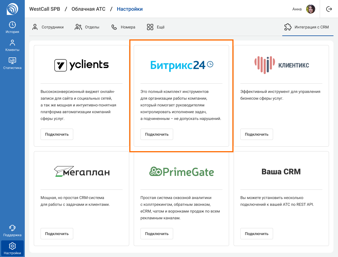Viewport: 338px width, 257px height.
Task: Click the WestCall logo in the sidebar
Action: click(12, 9)
